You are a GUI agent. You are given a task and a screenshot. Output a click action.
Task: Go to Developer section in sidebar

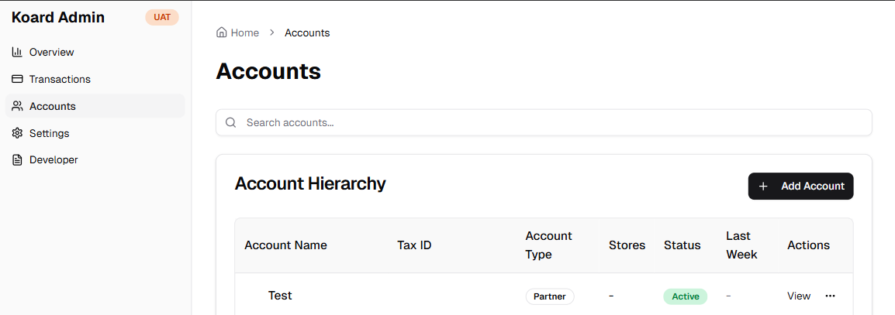pos(54,160)
